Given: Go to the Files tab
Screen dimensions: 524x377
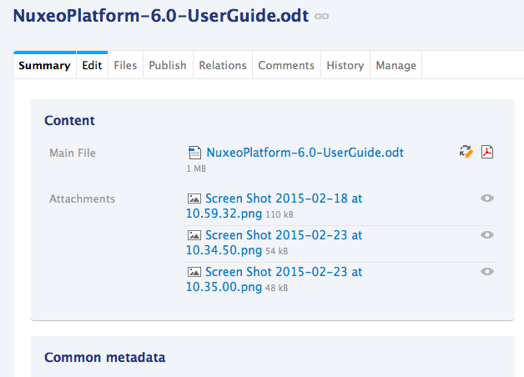Looking at the screenshot, I should click(125, 65).
